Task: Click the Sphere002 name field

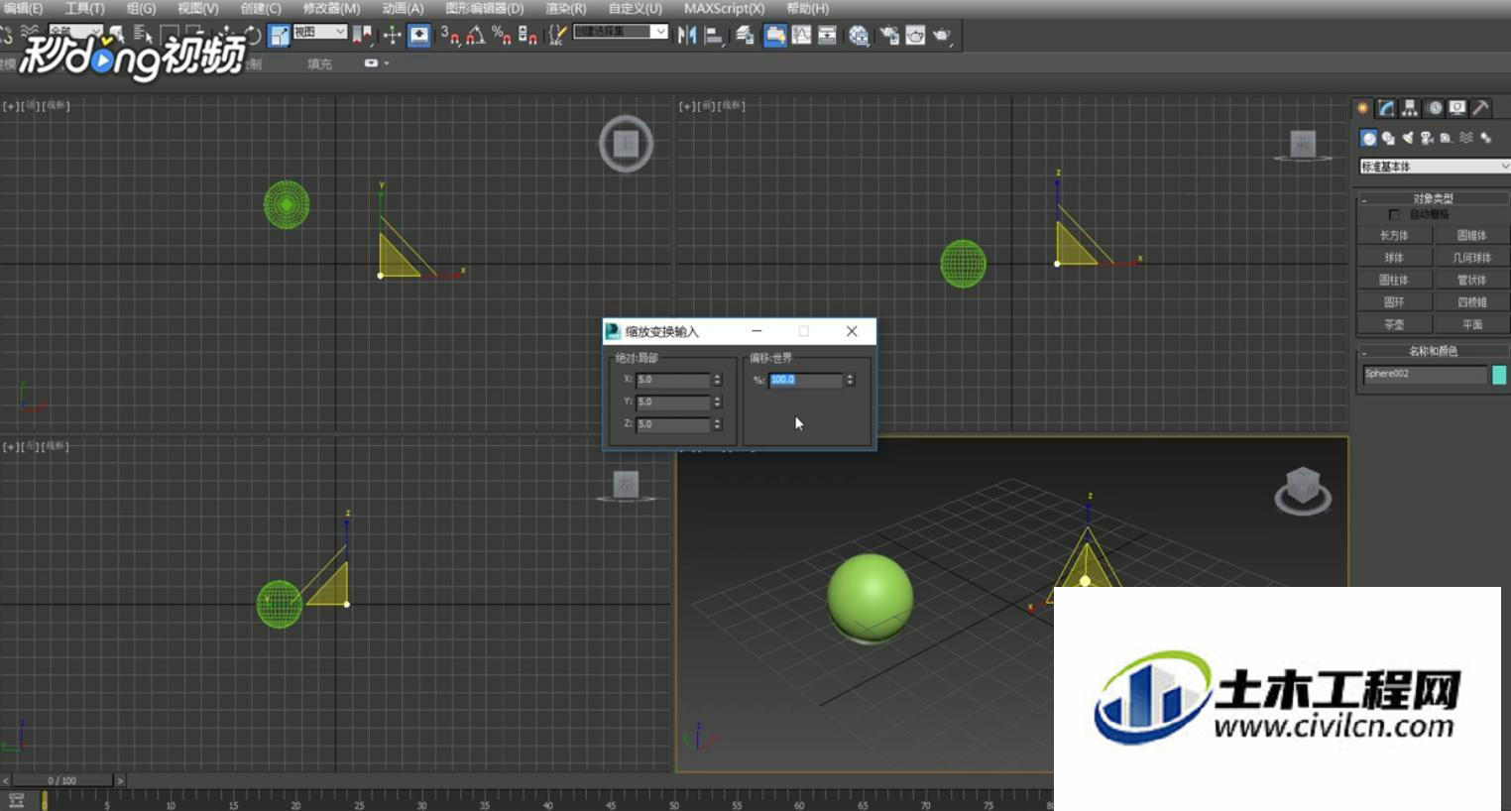Action: coord(1425,374)
